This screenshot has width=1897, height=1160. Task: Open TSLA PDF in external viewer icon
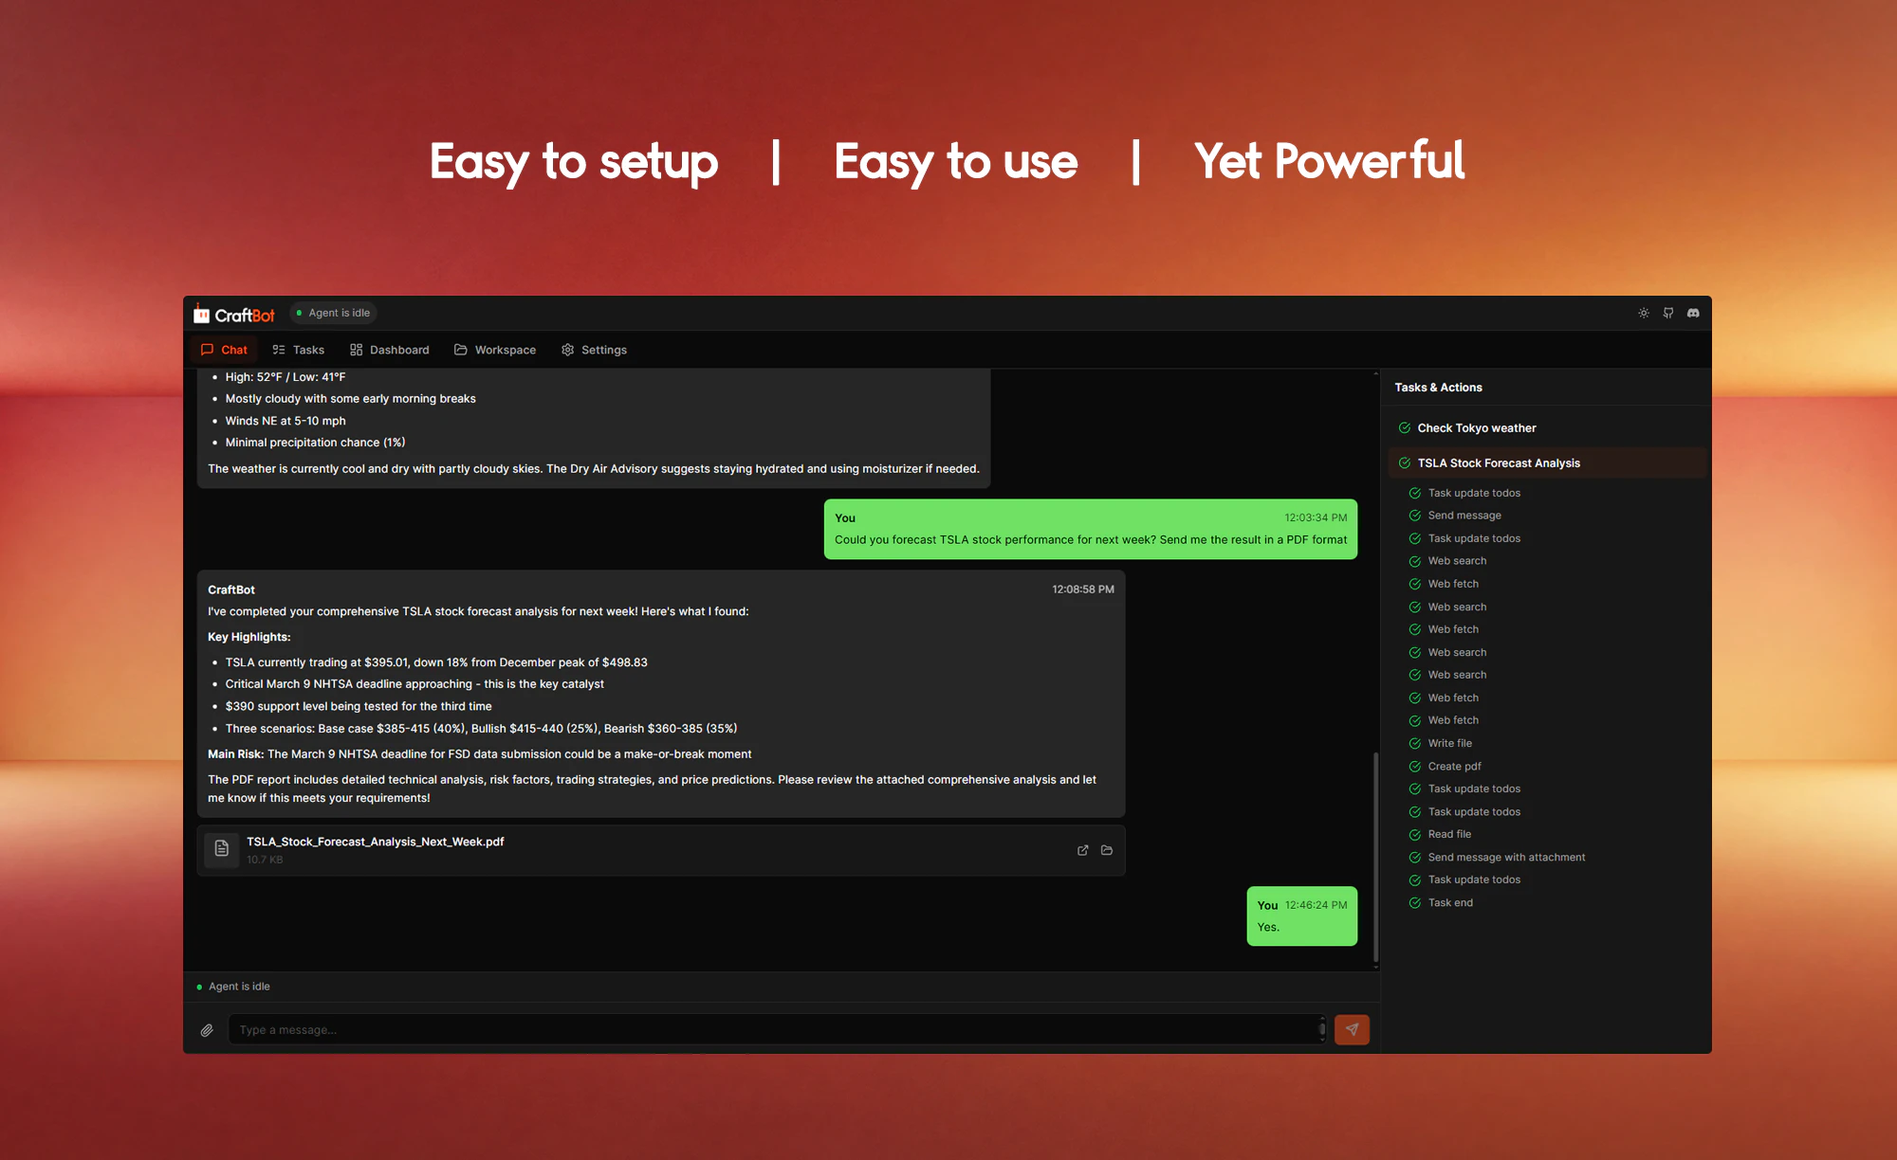pos(1082,850)
